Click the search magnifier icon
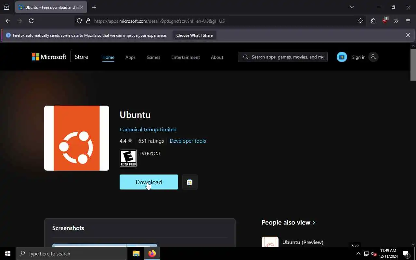 [246, 57]
